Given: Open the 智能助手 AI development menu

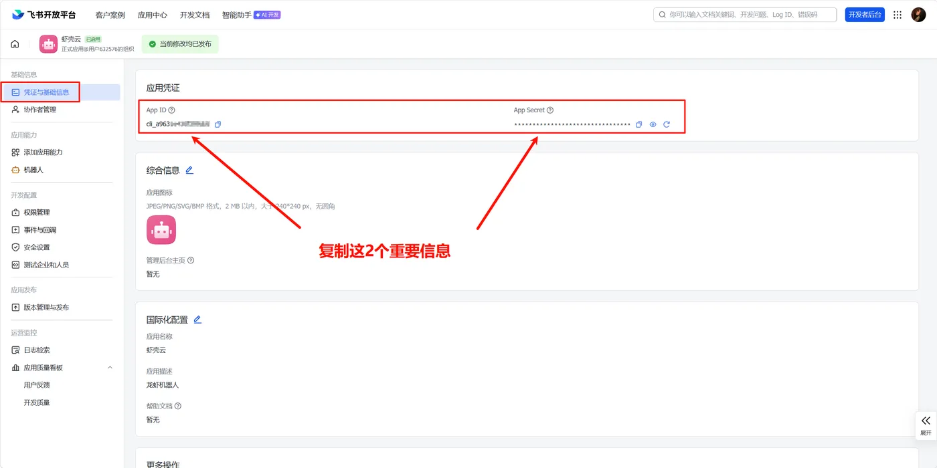Looking at the screenshot, I should (251, 15).
